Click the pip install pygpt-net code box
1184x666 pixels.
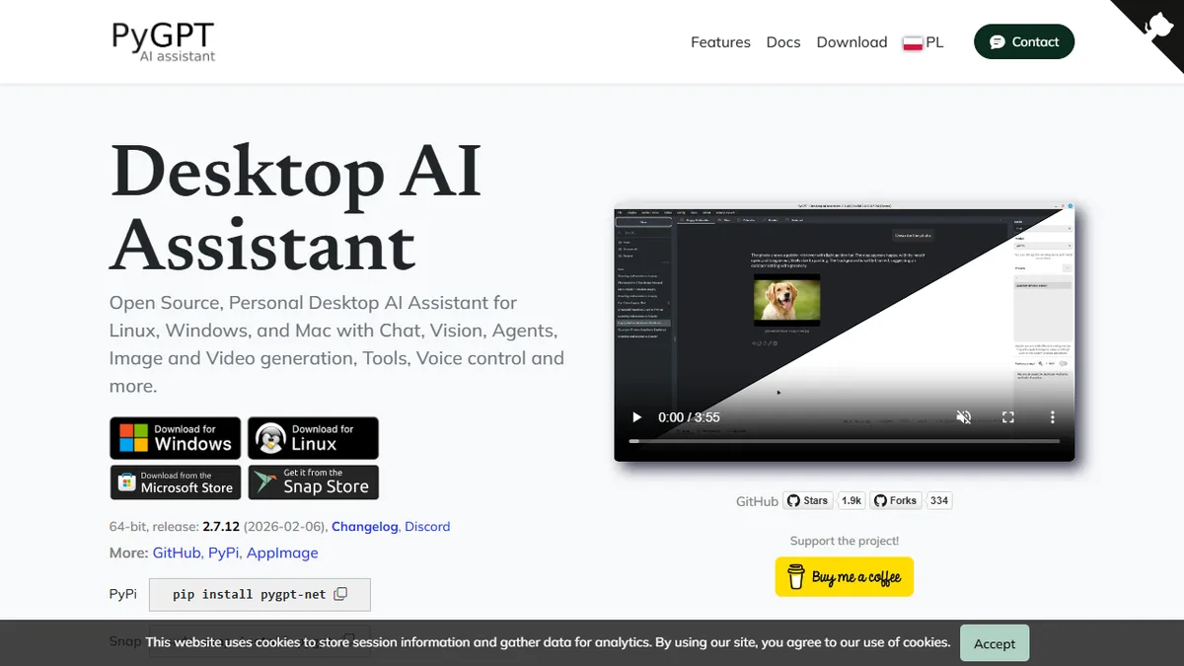point(259,594)
